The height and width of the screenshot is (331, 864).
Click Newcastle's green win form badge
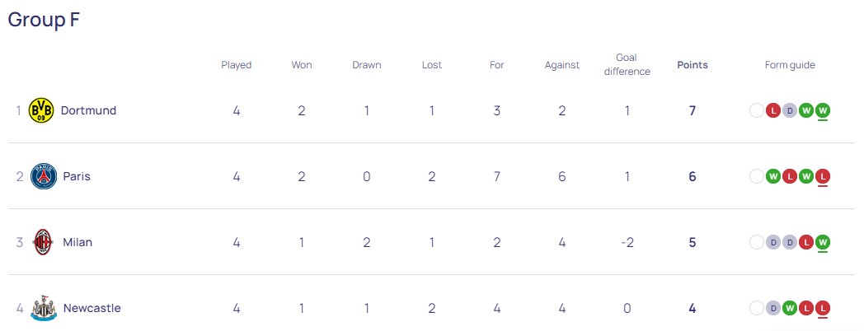click(790, 308)
